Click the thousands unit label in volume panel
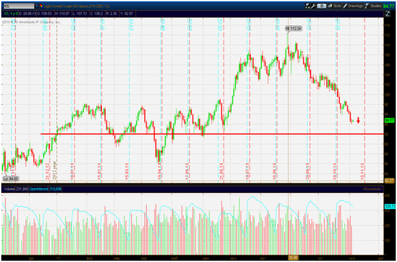 click(x=372, y=189)
